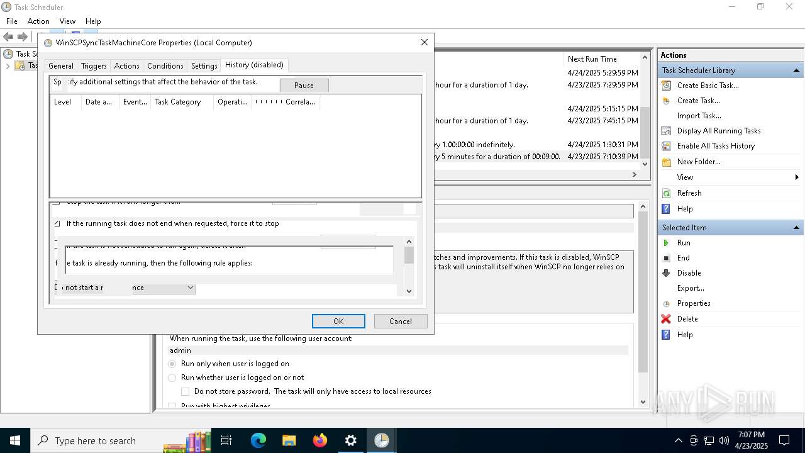Select Run only when user is logged on
Image resolution: width=805 pixels, height=453 pixels.
pyautogui.click(x=172, y=364)
